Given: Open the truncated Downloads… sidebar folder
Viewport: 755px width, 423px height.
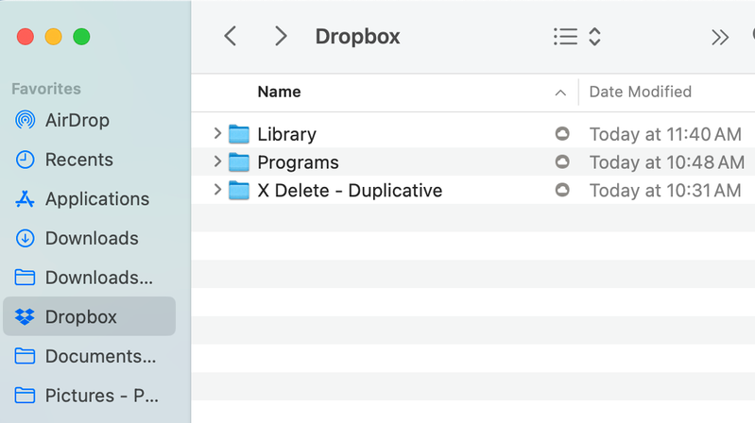Looking at the screenshot, I should click(x=98, y=278).
